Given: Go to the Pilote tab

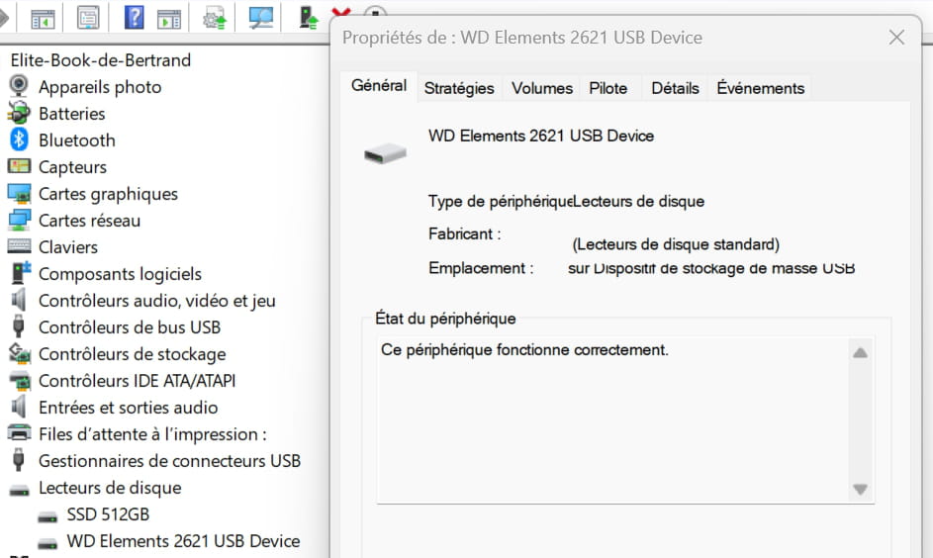Looking at the screenshot, I should coord(608,88).
